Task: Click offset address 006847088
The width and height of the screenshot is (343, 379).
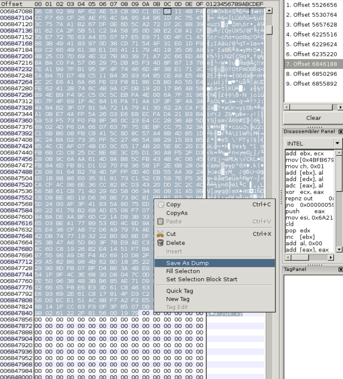Action: [16, 11]
